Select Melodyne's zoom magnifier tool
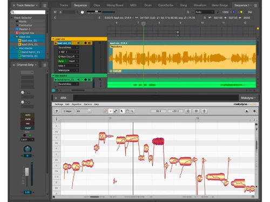The image size is (270, 202). pos(132,111)
